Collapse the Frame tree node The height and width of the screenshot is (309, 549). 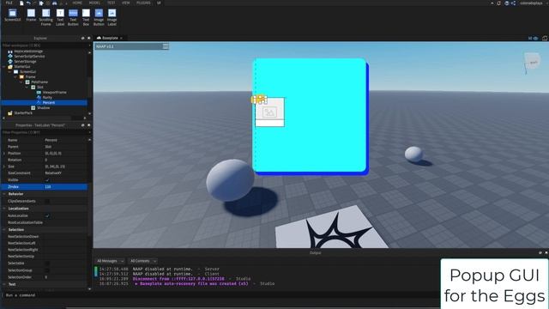pyautogui.click(x=15, y=76)
